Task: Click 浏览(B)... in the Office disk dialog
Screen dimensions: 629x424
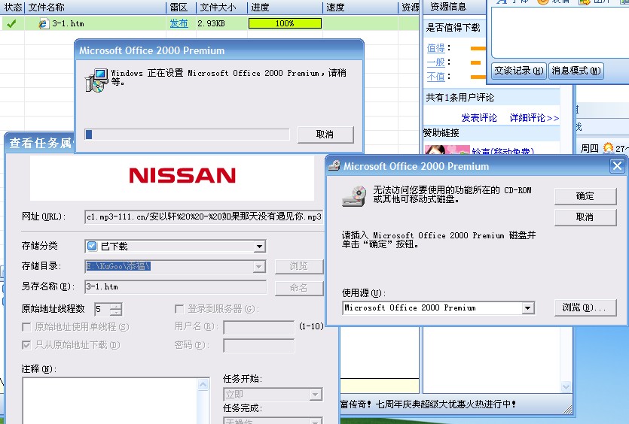Action: [585, 307]
